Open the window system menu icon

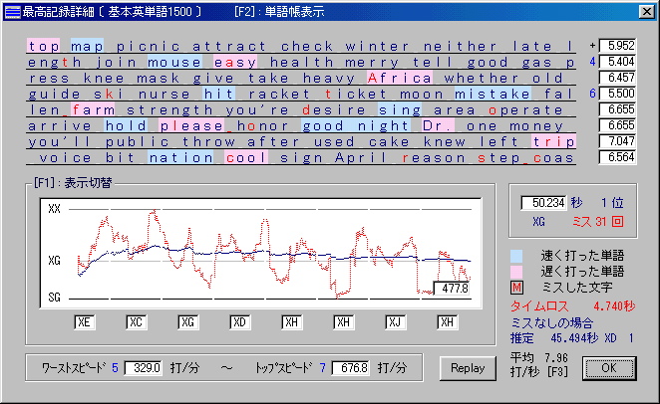click(x=12, y=12)
